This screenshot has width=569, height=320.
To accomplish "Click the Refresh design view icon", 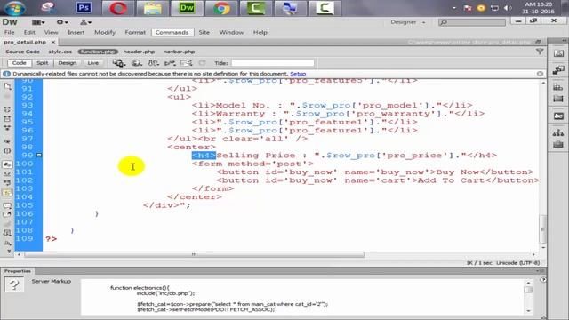I will click(x=202, y=63).
